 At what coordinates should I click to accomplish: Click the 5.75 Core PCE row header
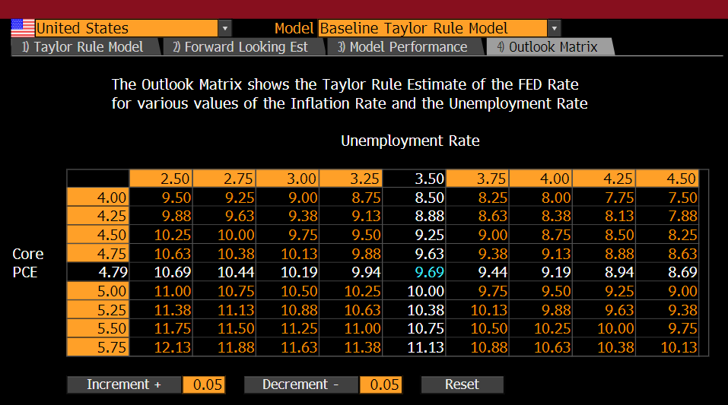[98, 347]
